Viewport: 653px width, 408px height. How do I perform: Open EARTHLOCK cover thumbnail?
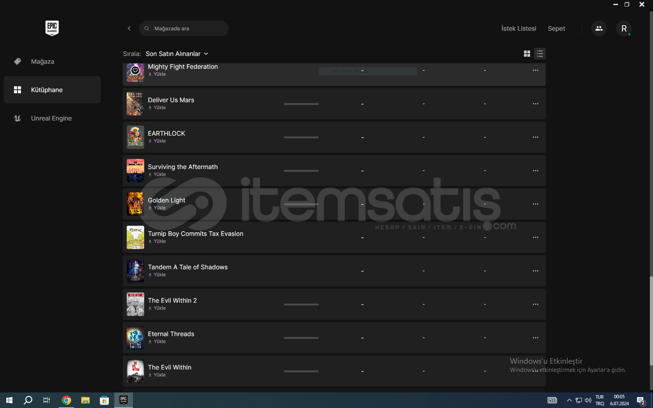pyautogui.click(x=135, y=137)
